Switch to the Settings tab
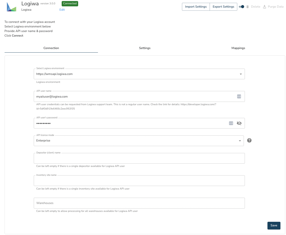 145,48
